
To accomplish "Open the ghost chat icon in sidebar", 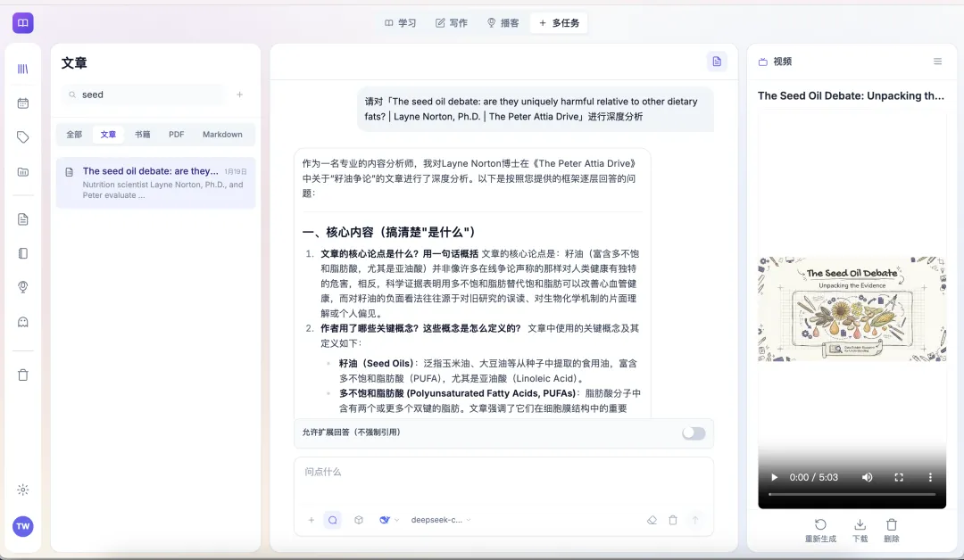I will tap(22, 322).
